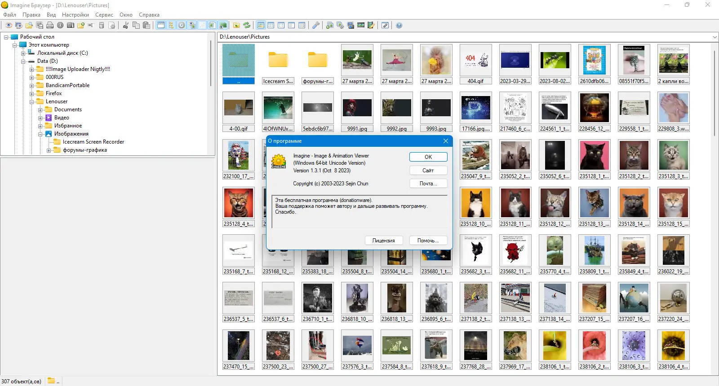Image resolution: width=719 pixels, height=386 pixels.
Task: Toggle the clock-shaped toolbar button
Action: [x=182, y=25]
